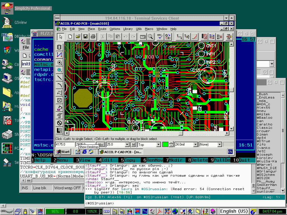Image resolution: width=287 pixels, height=215 pixels.
Task: Open the Route menu
Action: coord(102,29)
